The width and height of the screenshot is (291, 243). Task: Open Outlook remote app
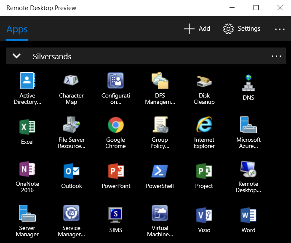72,171
